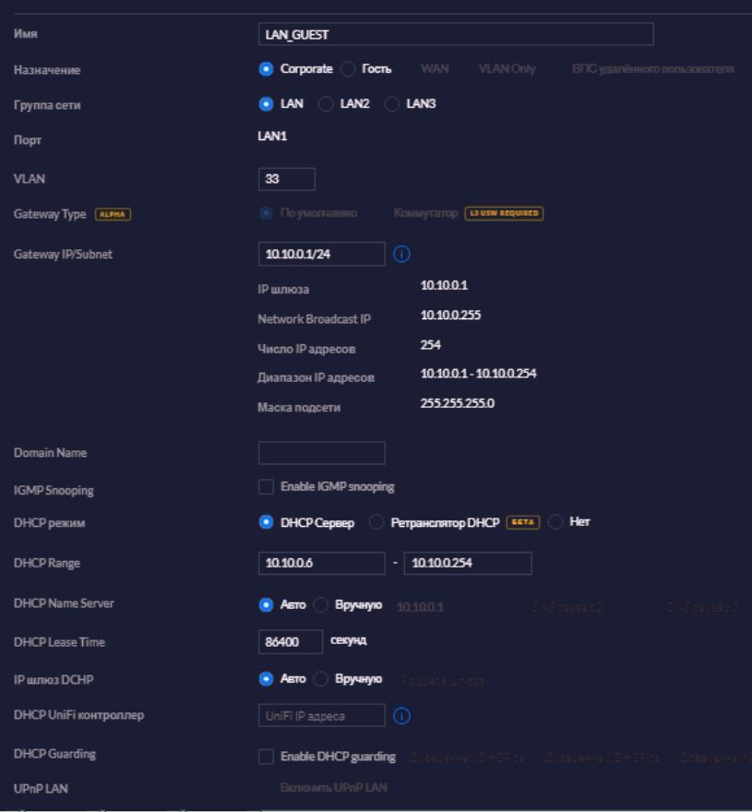Choose LAN2 network group

[x=326, y=104]
